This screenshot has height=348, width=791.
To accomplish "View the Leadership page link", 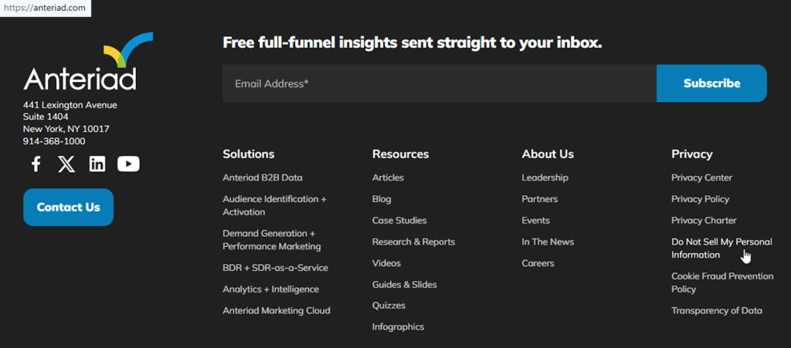I will click(545, 177).
